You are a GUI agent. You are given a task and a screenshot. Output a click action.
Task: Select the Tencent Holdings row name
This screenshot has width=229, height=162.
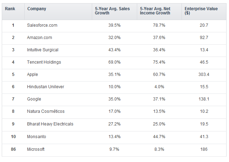[x=44, y=62]
